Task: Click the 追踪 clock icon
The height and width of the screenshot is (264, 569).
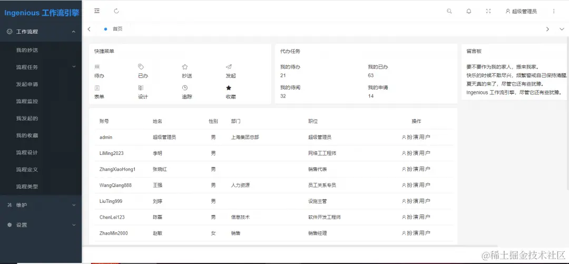Action: pyautogui.click(x=185, y=87)
